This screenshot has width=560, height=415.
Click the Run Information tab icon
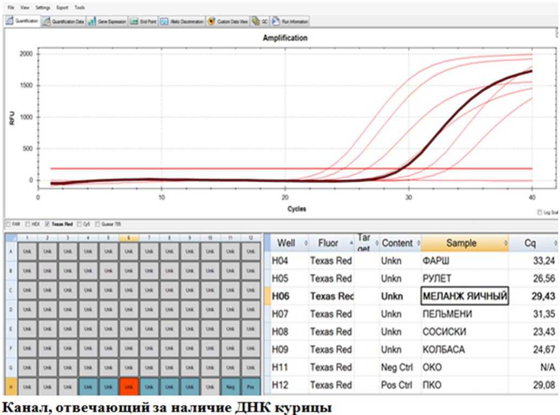[x=276, y=22]
